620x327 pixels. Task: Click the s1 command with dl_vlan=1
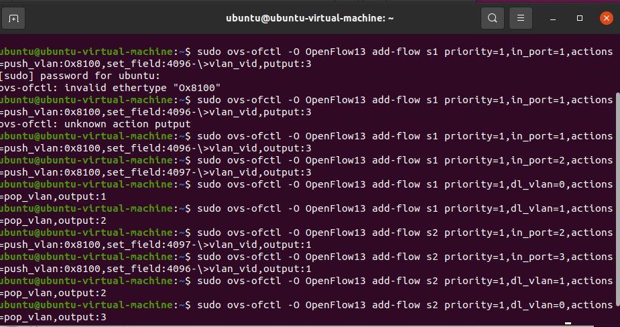406,208
